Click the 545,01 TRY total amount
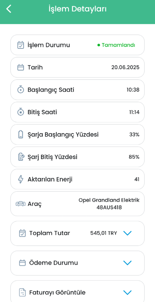Viewport: 155px width, 302px height. click(x=103, y=233)
